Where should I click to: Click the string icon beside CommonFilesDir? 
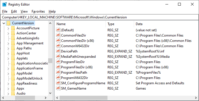[58, 35]
